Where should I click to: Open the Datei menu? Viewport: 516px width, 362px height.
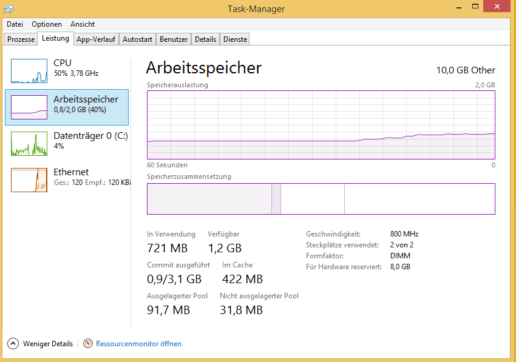point(15,24)
